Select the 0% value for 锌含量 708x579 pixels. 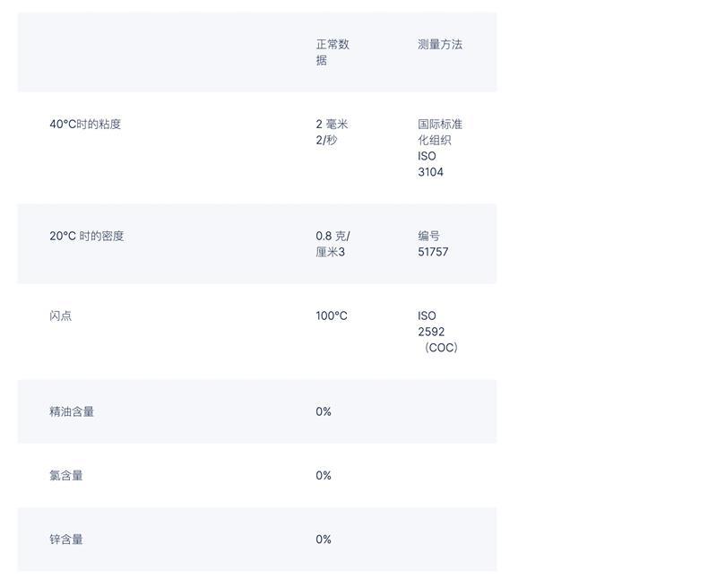point(324,539)
